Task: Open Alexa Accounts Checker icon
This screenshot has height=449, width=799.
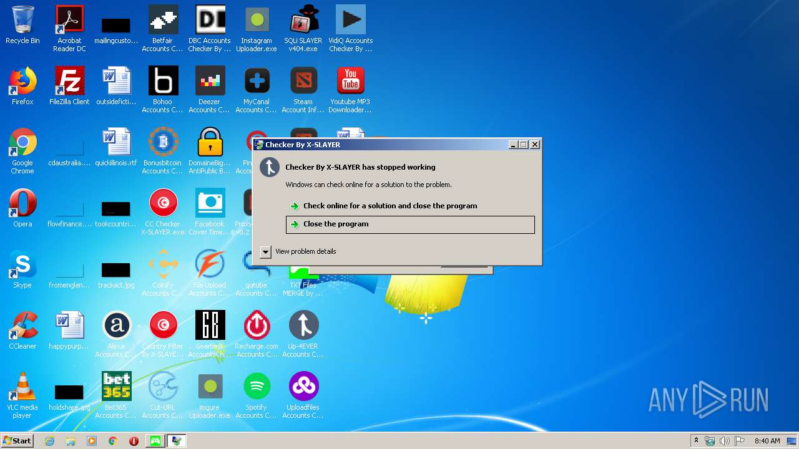Action: tap(116, 334)
